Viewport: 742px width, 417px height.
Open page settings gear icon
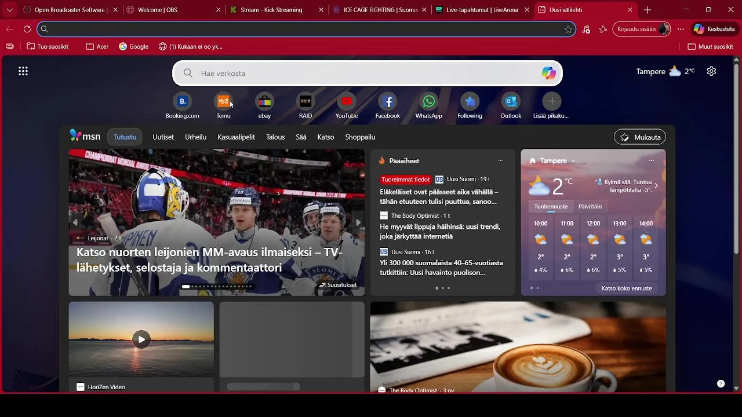pyautogui.click(x=711, y=71)
